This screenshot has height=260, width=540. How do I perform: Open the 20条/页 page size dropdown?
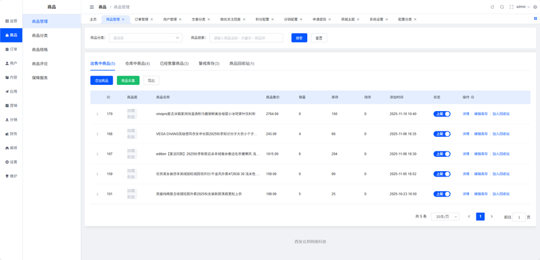(445, 216)
